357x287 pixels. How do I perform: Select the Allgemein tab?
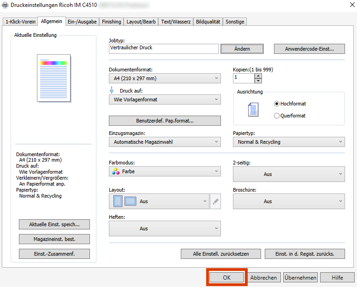tap(52, 21)
